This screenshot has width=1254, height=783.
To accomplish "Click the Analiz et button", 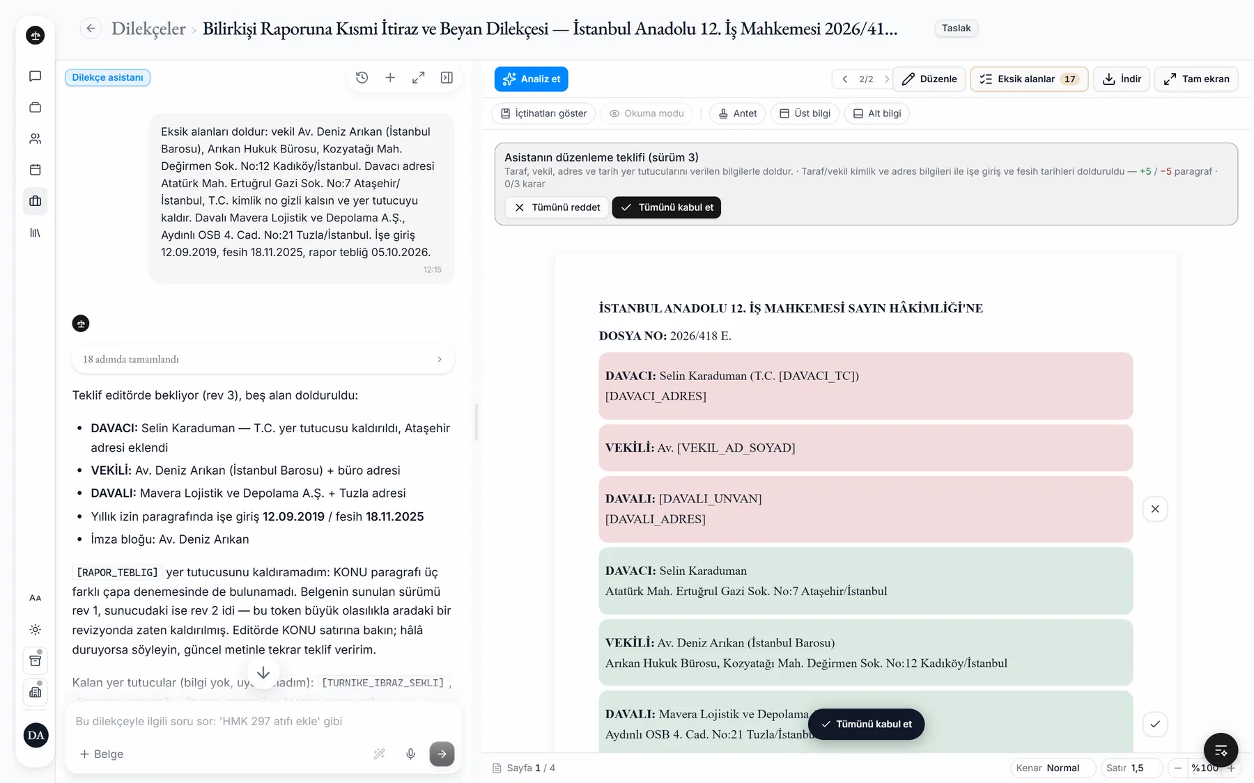I will (532, 79).
